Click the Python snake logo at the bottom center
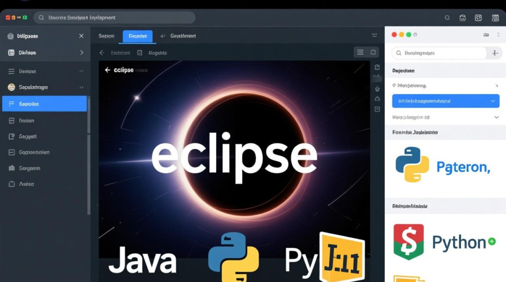Image resolution: width=506 pixels, height=282 pixels. click(233, 257)
